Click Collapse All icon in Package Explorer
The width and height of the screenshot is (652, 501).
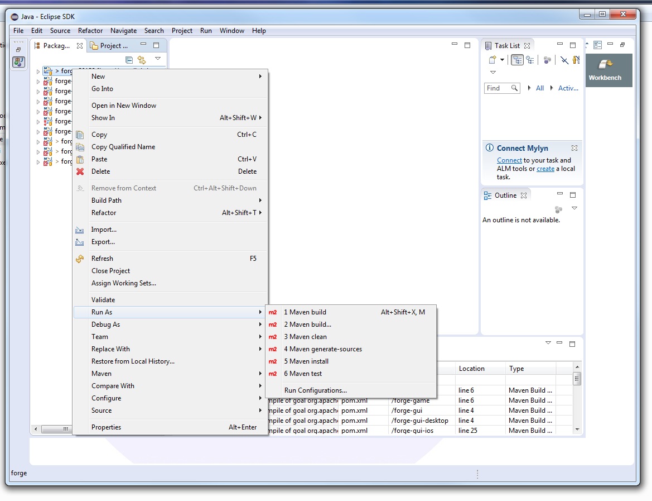[129, 60]
